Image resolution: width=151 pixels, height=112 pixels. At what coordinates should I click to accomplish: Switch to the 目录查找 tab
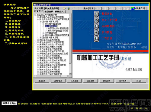tap(39, 11)
